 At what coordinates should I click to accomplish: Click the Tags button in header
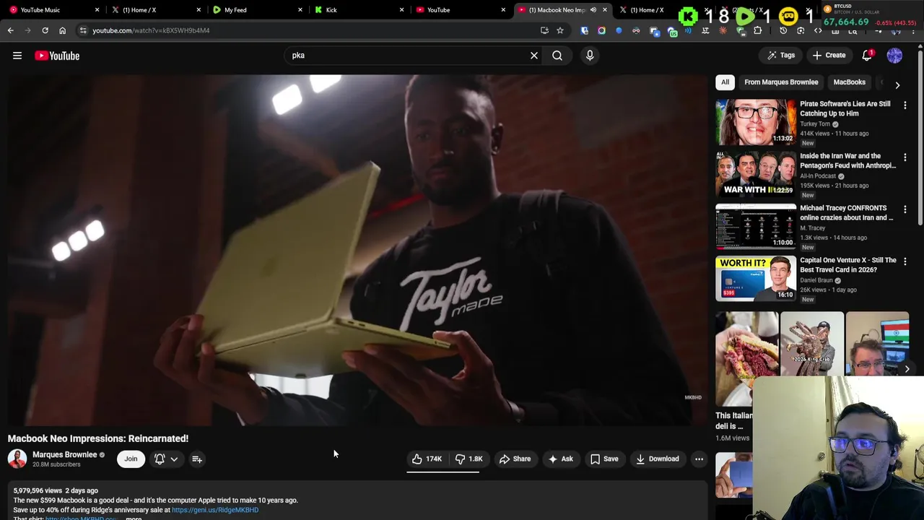781,56
